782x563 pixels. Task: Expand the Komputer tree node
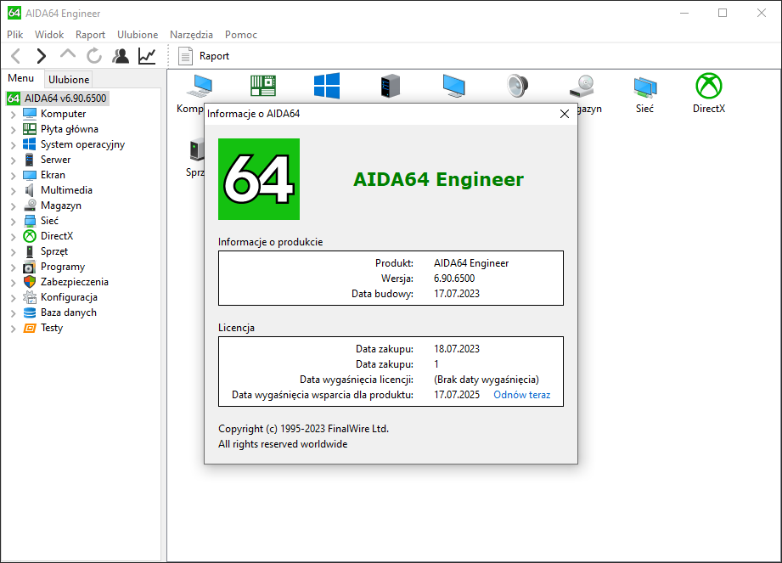click(13, 115)
